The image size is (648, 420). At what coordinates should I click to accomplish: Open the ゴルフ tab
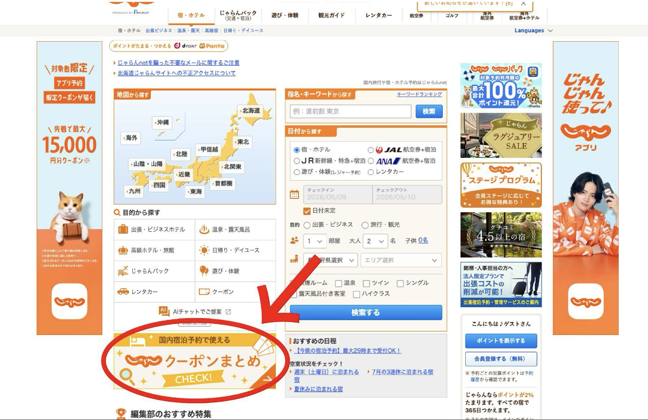[x=452, y=16]
